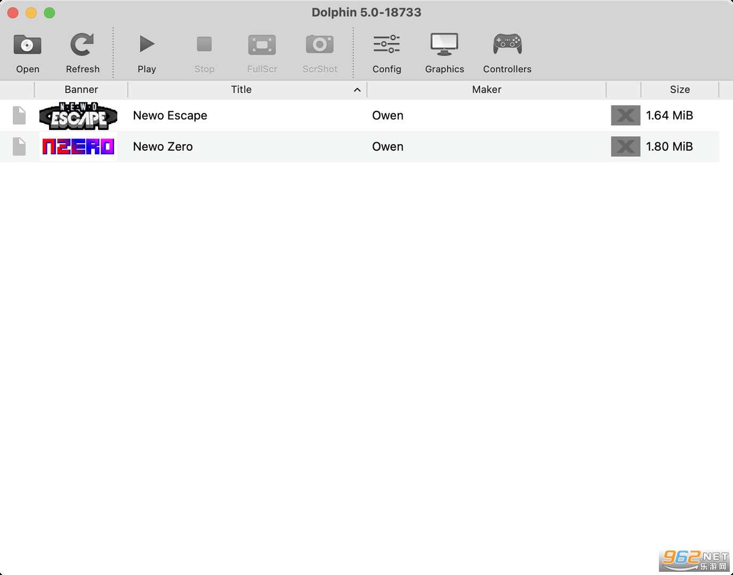Viewport: 733px width, 575px height.
Task: Refresh the game list
Action: pyautogui.click(x=83, y=53)
